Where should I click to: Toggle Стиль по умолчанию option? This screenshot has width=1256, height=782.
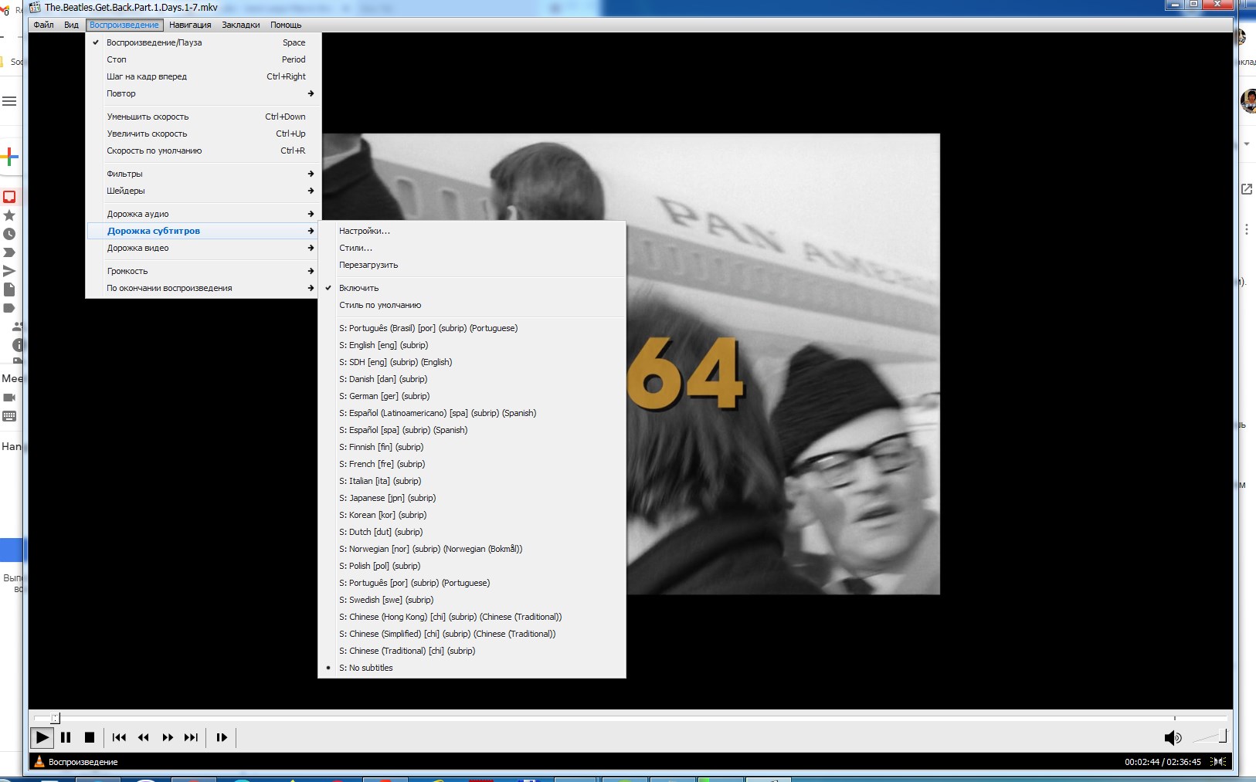pyautogui.click(x=472, y=305)
